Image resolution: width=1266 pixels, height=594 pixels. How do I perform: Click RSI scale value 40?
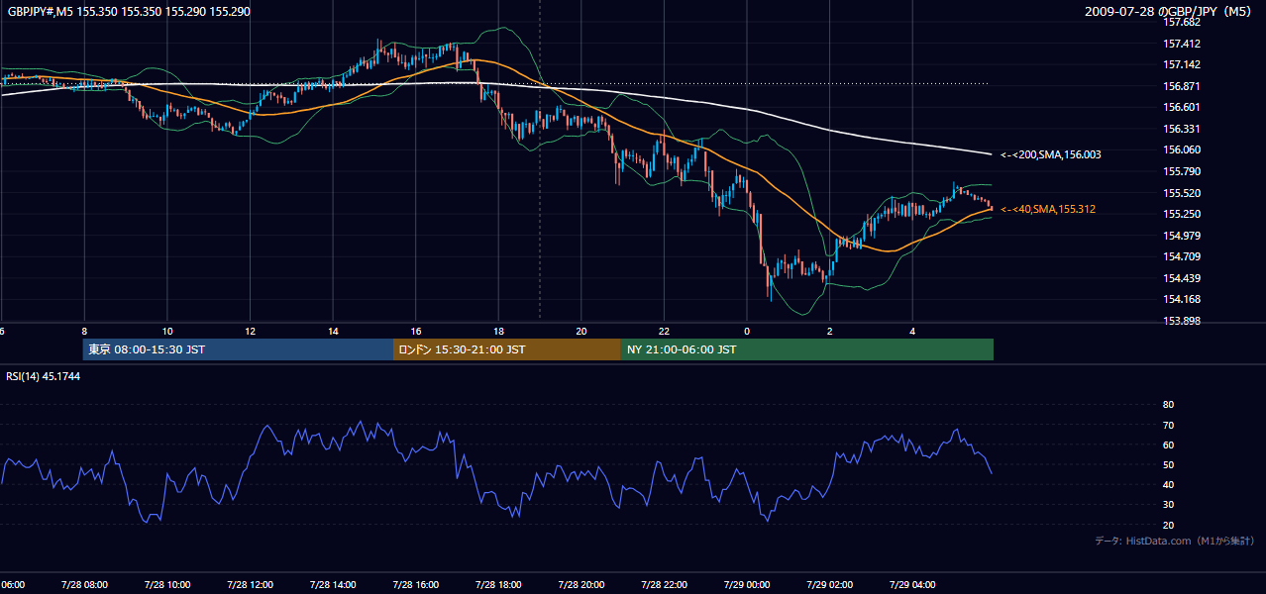1169,485
